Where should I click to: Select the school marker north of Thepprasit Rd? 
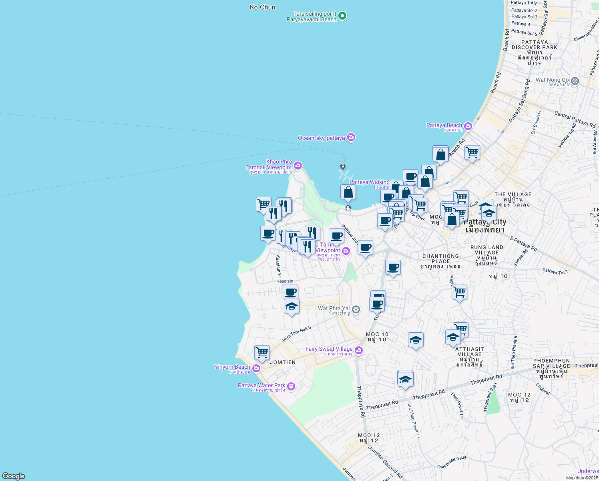[405, 380]
